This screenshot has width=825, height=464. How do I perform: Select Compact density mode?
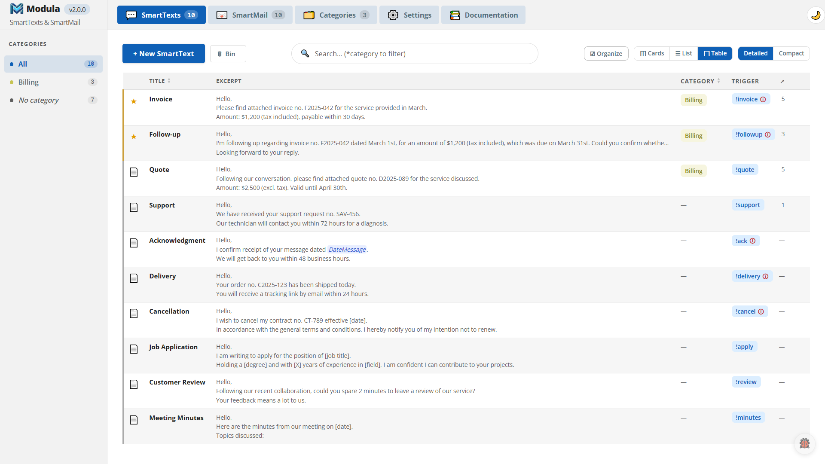point(791,53)
